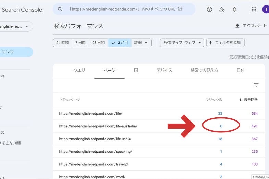Select the 24 時間 range
Viewport: 269px width, 179px height.
(x=62, y=43)
